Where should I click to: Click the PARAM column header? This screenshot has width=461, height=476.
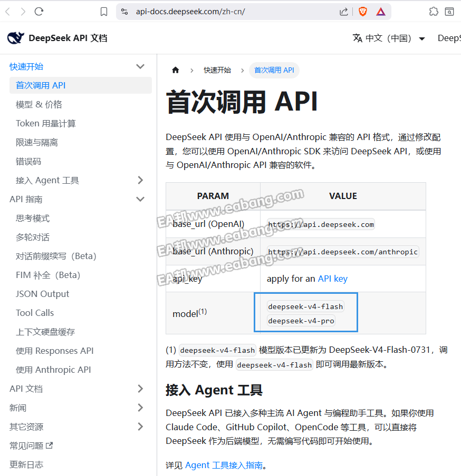[213, 196]
